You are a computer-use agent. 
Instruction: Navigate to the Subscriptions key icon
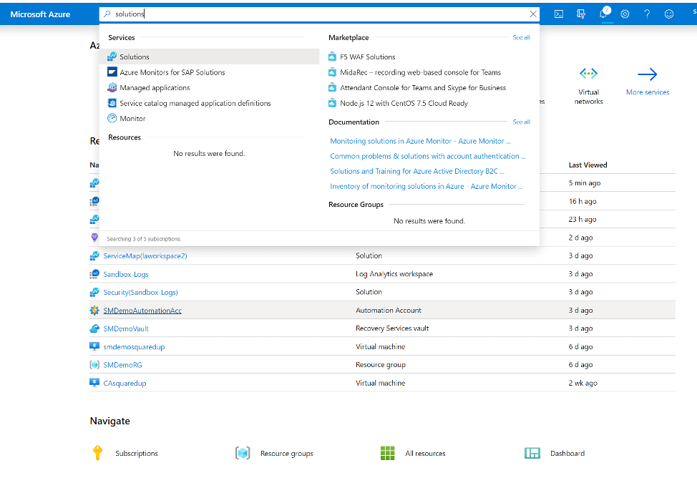[98, 453]
